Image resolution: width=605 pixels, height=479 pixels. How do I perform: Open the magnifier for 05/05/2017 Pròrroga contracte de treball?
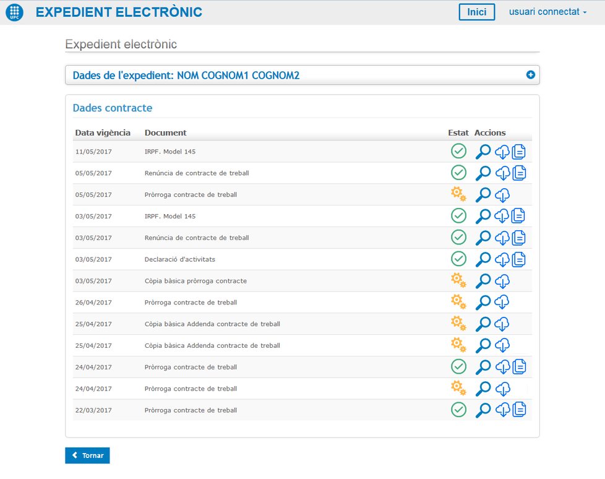[483, 195]
